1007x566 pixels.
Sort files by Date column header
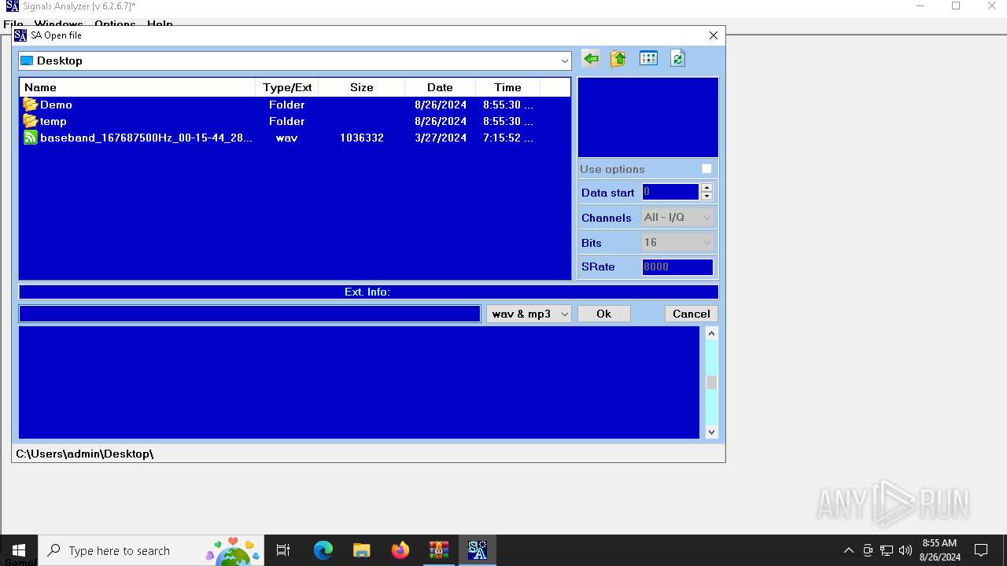coord(440,87)
